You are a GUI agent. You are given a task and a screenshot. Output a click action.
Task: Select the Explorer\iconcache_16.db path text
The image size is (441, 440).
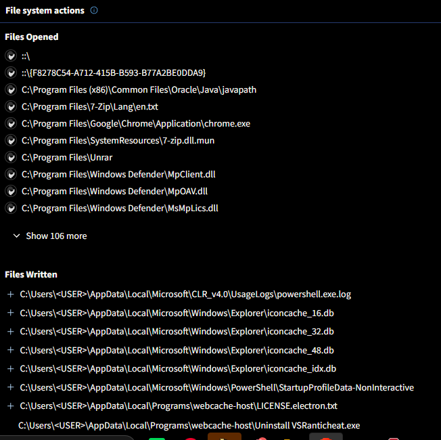(177, 313)
